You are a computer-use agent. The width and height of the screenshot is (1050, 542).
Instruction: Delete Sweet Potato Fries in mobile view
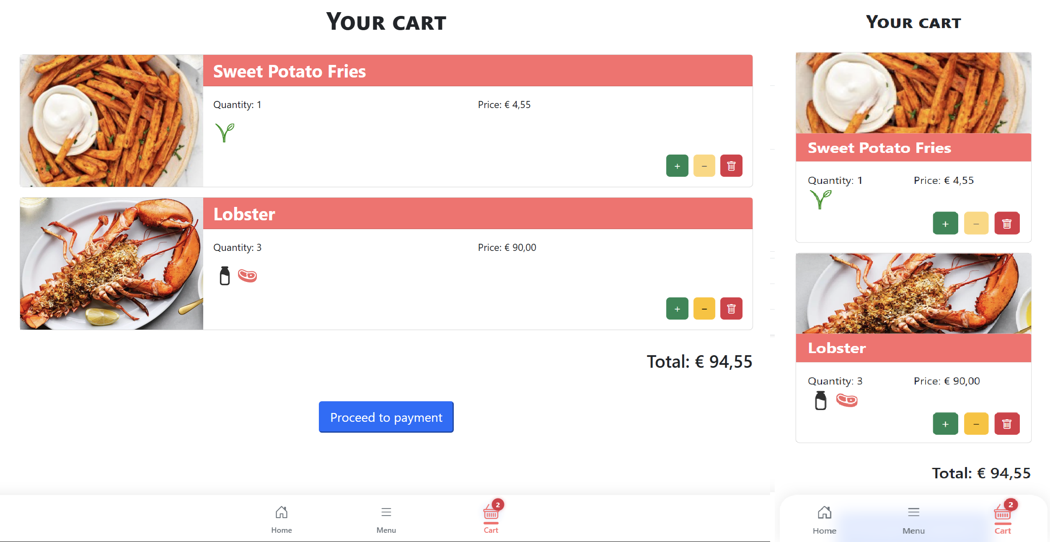(x=1006, y=223)
